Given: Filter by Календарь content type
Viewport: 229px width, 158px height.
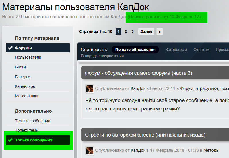Looking at the screenshot, I should 25,86.
